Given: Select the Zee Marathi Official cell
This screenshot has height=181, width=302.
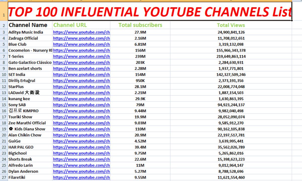Looking at the screenshot, I should pyautogui.click(x=30, y=123).
